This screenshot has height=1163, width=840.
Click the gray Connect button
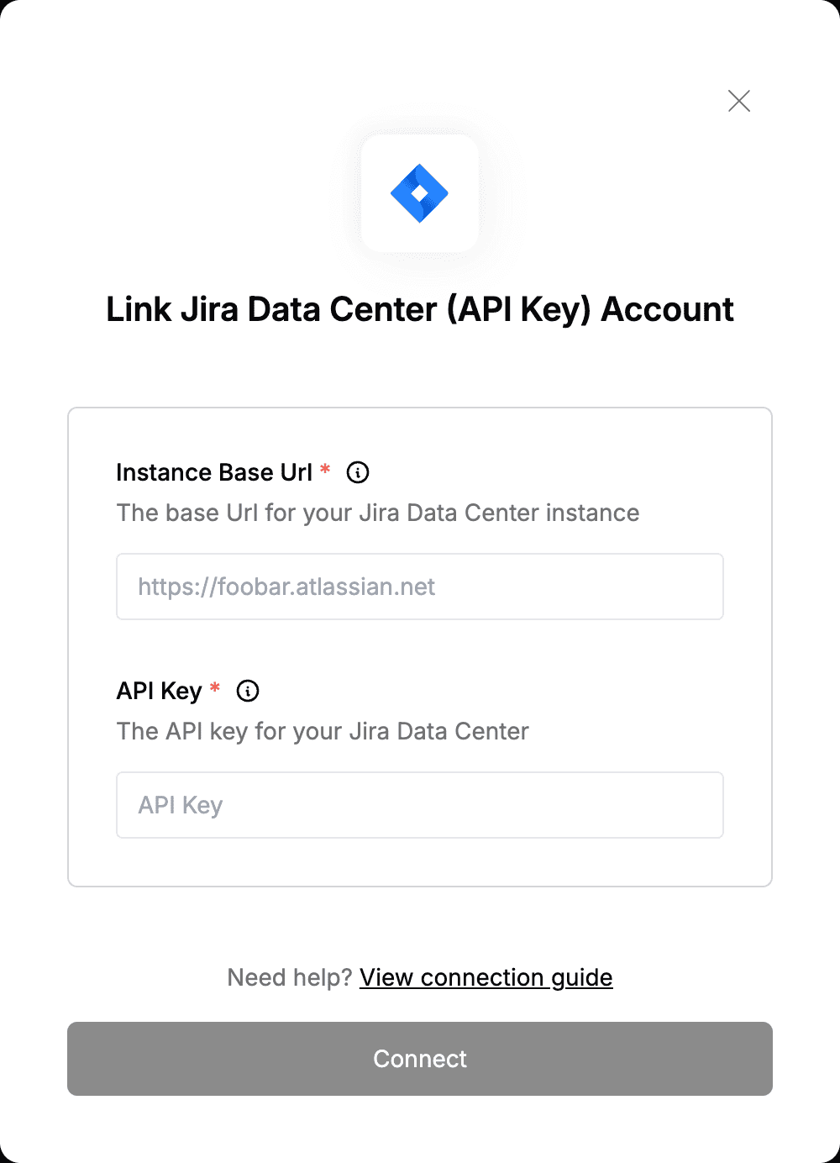click(x=420, y=1059)
